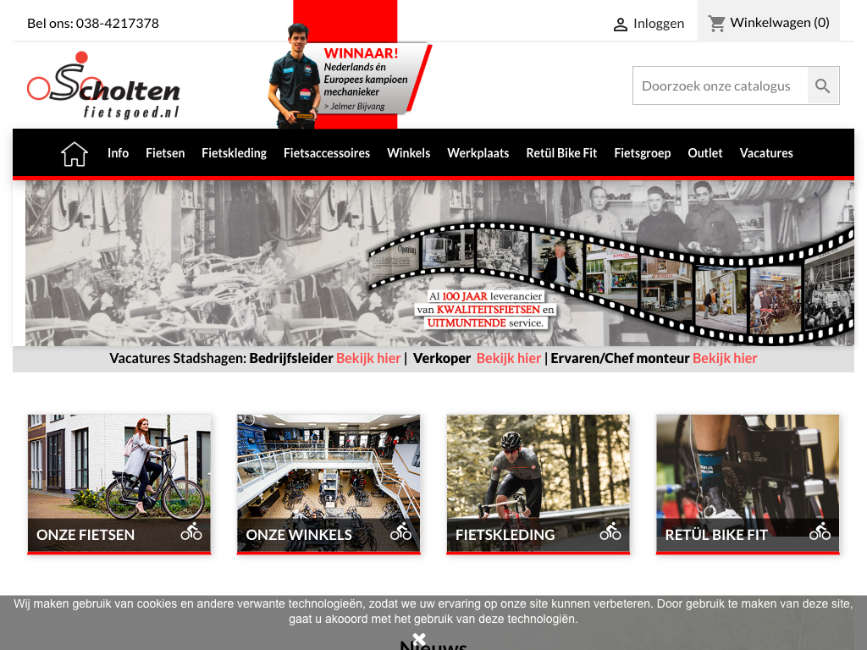Click the user account icon beside Inloggen
867x650 pixels.
coord(621,25)
